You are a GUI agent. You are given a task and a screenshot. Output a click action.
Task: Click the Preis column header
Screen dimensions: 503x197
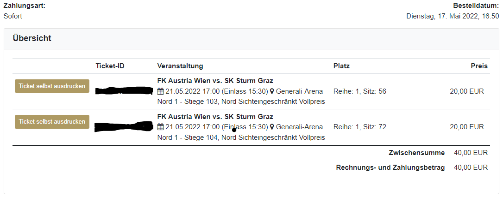pos(479,66)
